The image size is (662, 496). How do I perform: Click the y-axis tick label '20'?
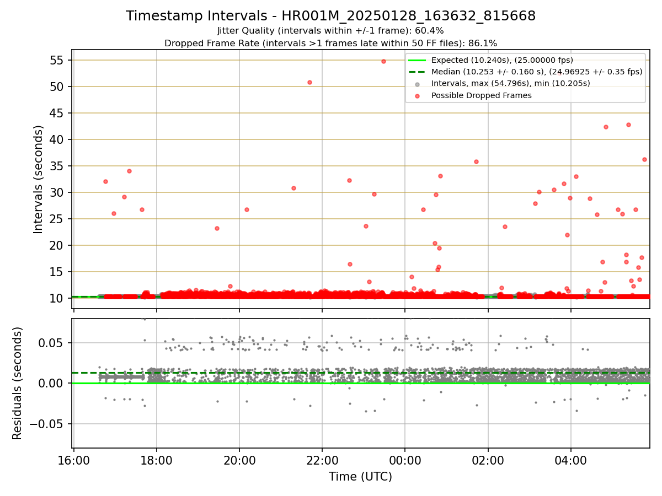pos(57,245)
